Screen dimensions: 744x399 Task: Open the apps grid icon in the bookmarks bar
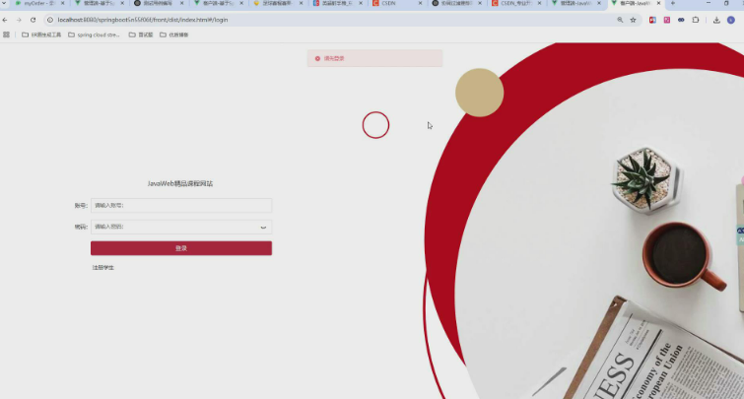tap(6, 34)
